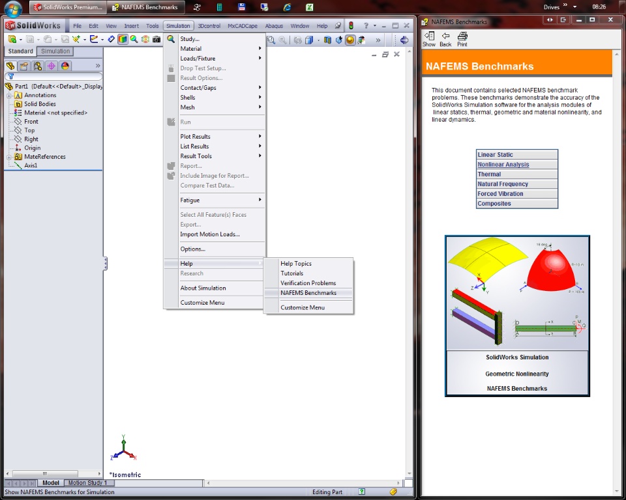The height and width of the screenshot is (500, 626).
Task: Toggle the RealView gold sphere icon
Action: click(x=350, y=40)
